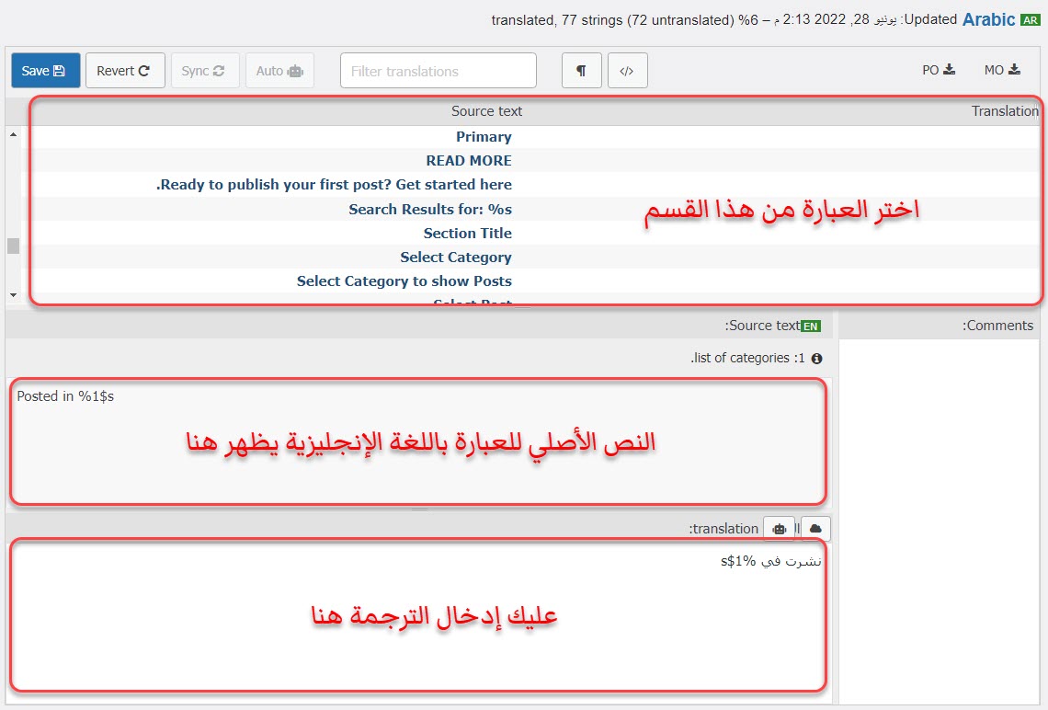This screenshot has height=710, width=1048.
Task: Click the string list scrollbar thumb
Action: (x=14, y=246)
